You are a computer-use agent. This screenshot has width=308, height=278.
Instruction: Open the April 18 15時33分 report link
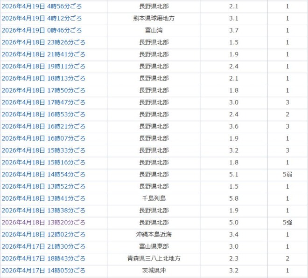[x=43, y=150]
